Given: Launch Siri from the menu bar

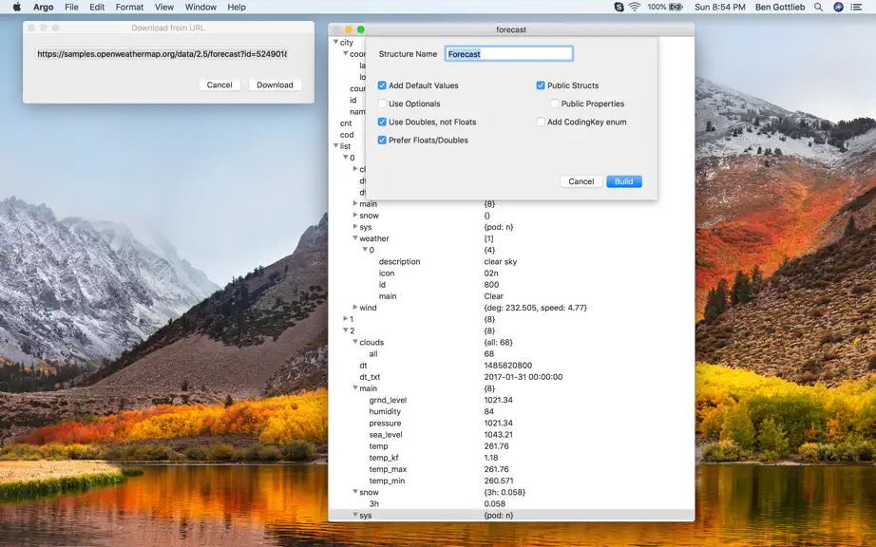Looking at the screenshot, I should tap(838, 7).
